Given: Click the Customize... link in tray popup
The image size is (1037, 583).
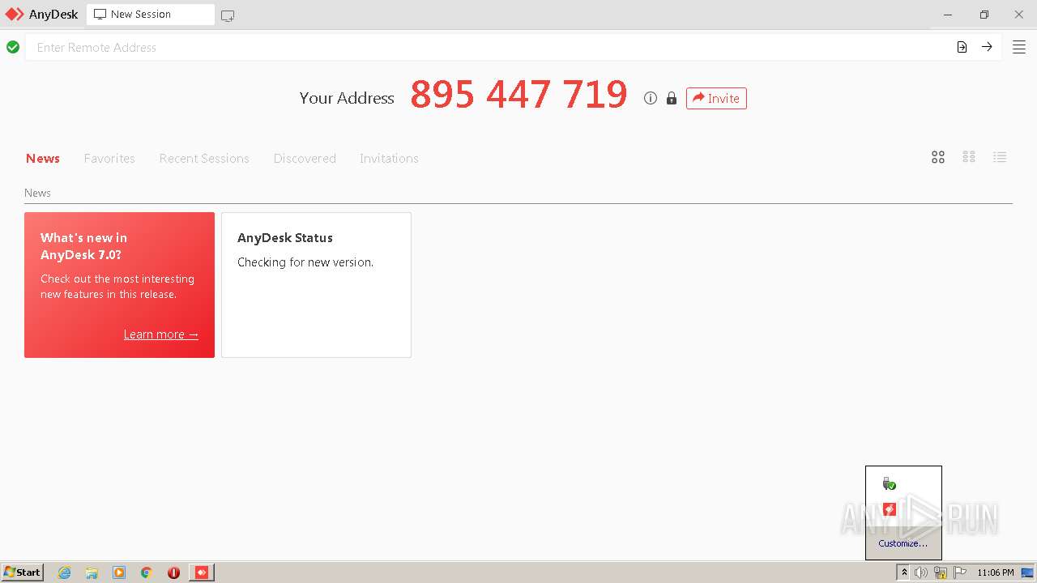Looking at the screenshot, I should [x=903, y=543].
